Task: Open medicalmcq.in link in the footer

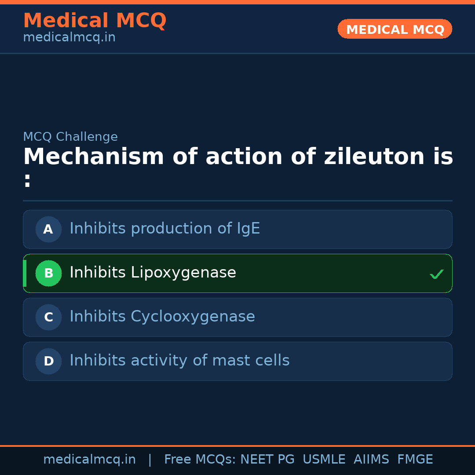Action: coord(89,460)
